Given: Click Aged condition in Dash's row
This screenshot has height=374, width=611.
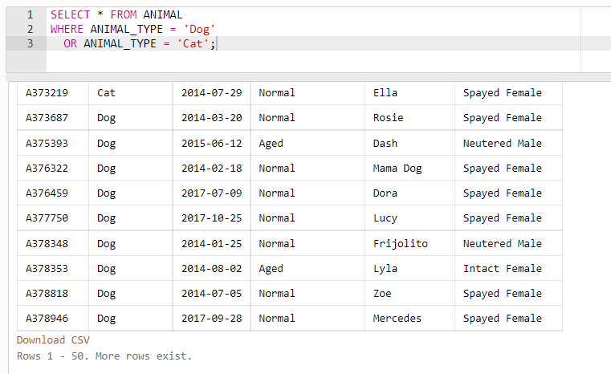Looking at the screenshot, I should click(271, 144).
